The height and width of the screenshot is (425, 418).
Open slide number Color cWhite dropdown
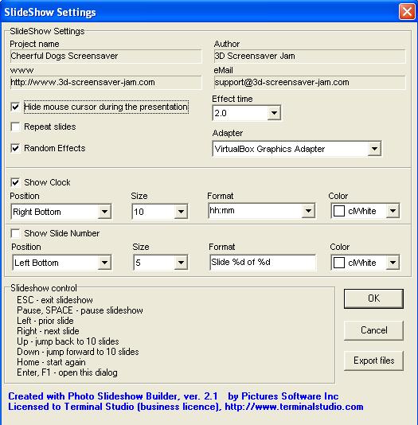(x=393, y=263)
